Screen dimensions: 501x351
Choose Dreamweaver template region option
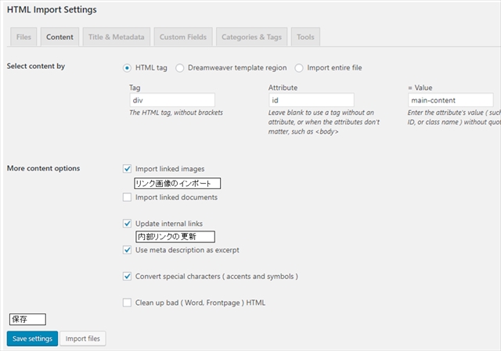[x=180, y=68]
